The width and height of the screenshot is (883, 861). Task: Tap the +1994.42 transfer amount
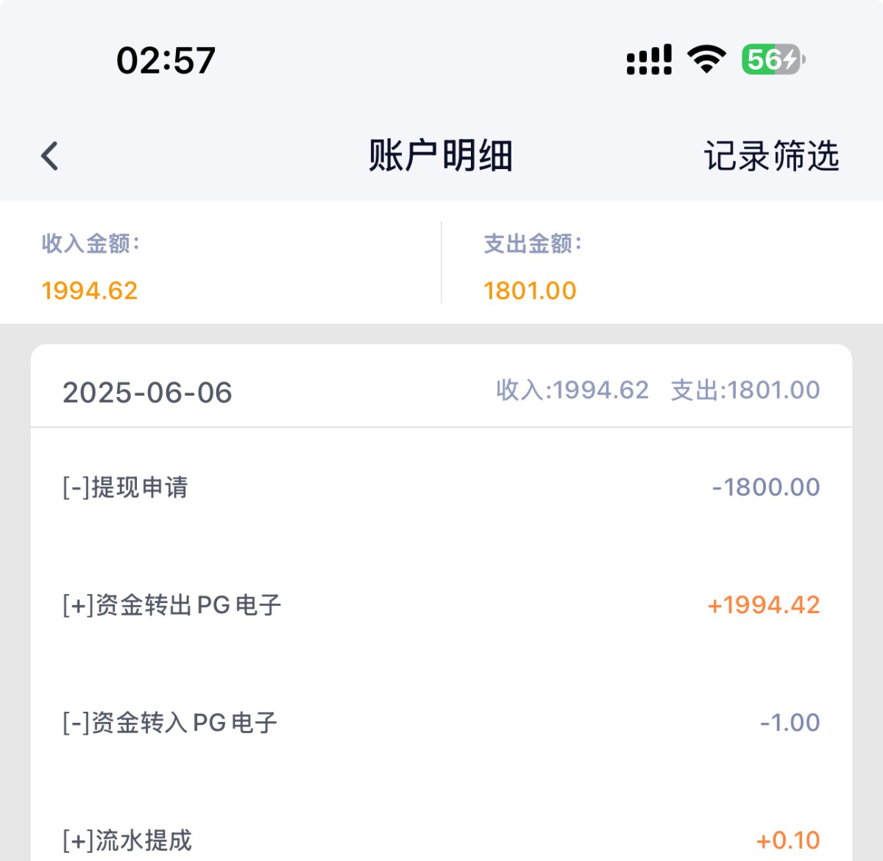[x=763, y=605]
